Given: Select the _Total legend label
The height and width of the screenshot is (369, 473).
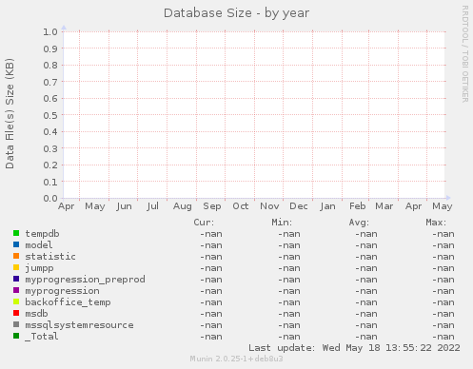Looking at the screenshot, I should 42,337.
